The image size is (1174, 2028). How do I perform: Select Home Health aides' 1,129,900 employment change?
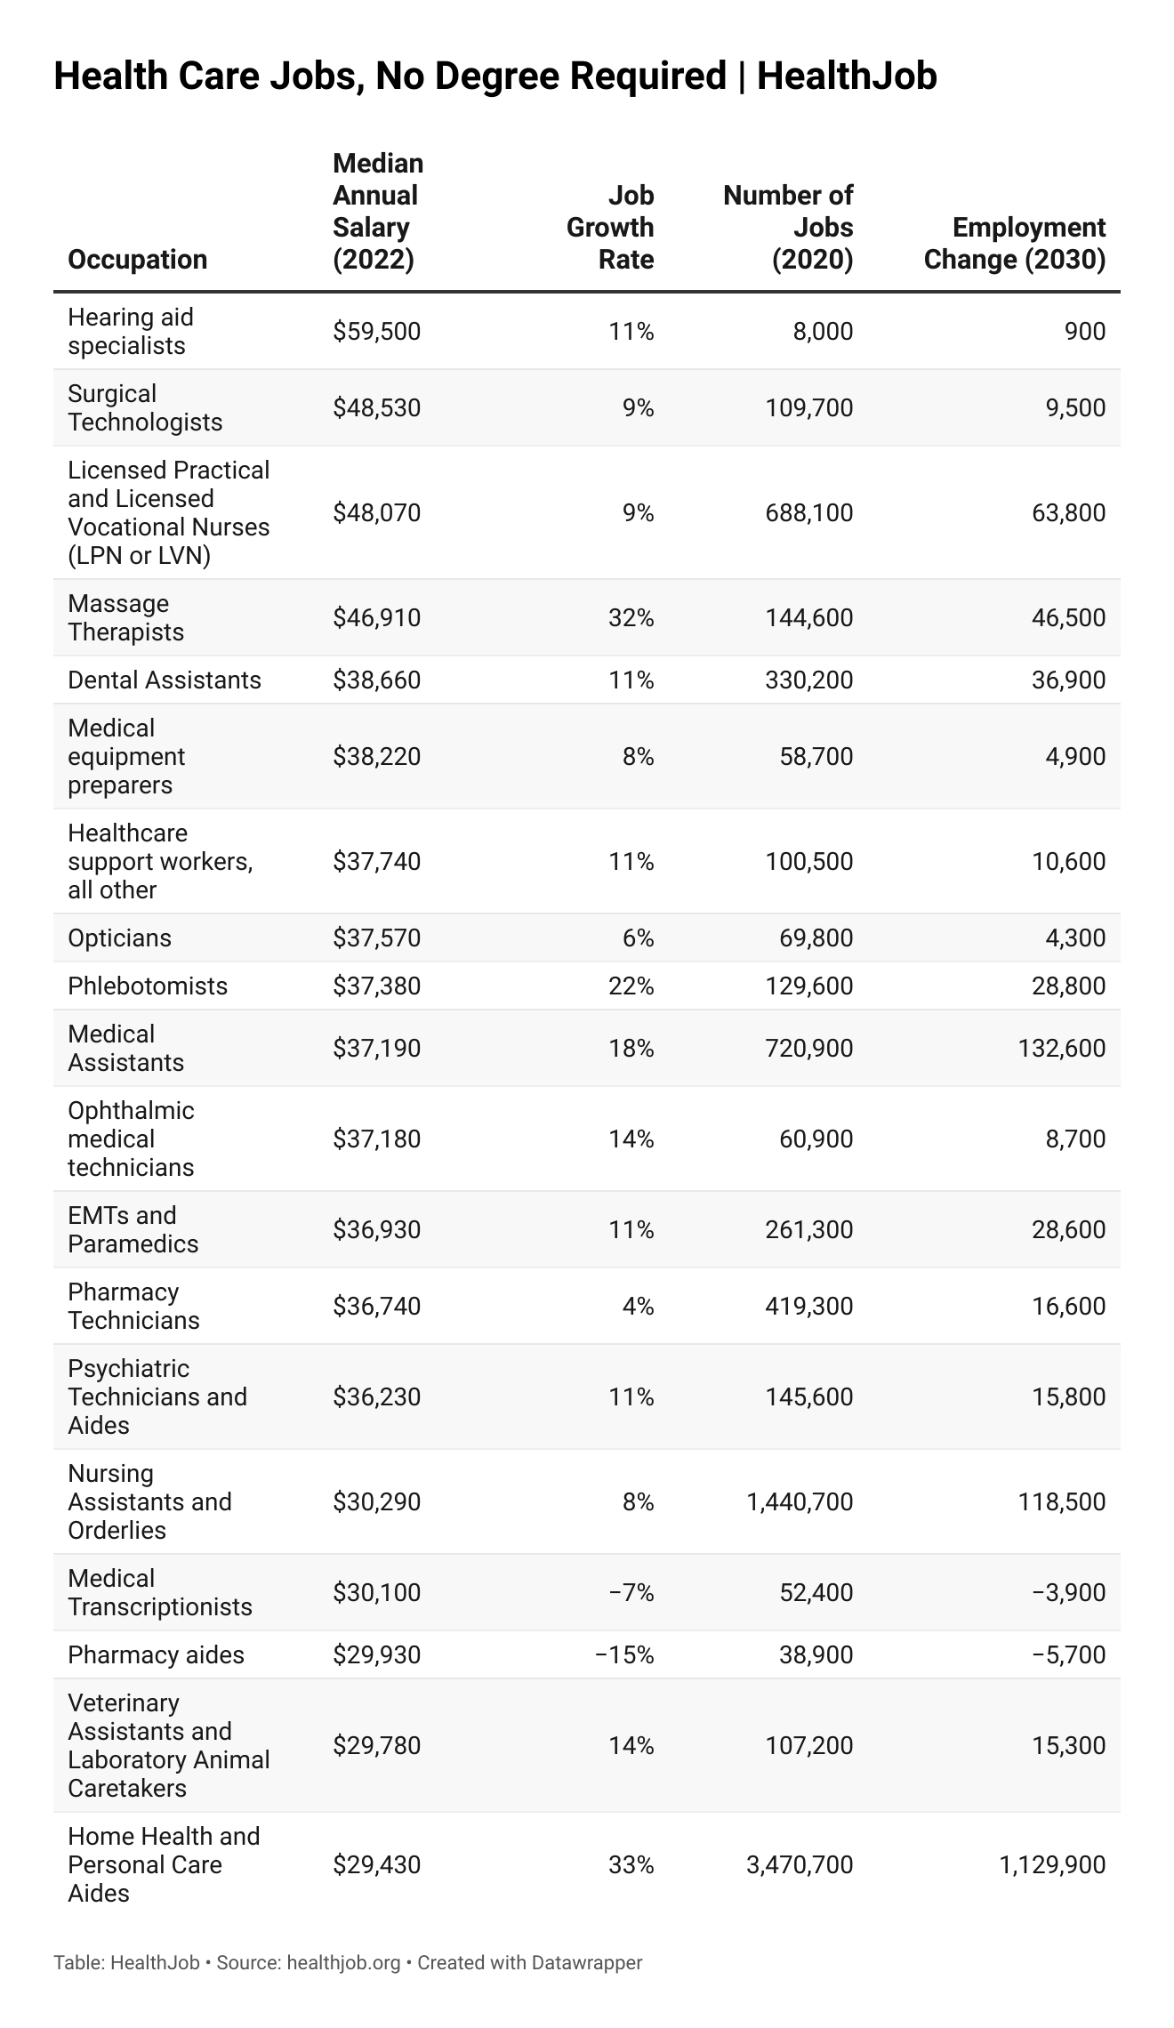coord(1051,1864)
